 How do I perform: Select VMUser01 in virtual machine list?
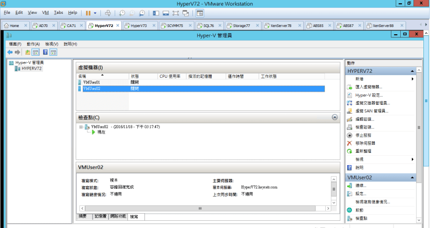[92, 82]
